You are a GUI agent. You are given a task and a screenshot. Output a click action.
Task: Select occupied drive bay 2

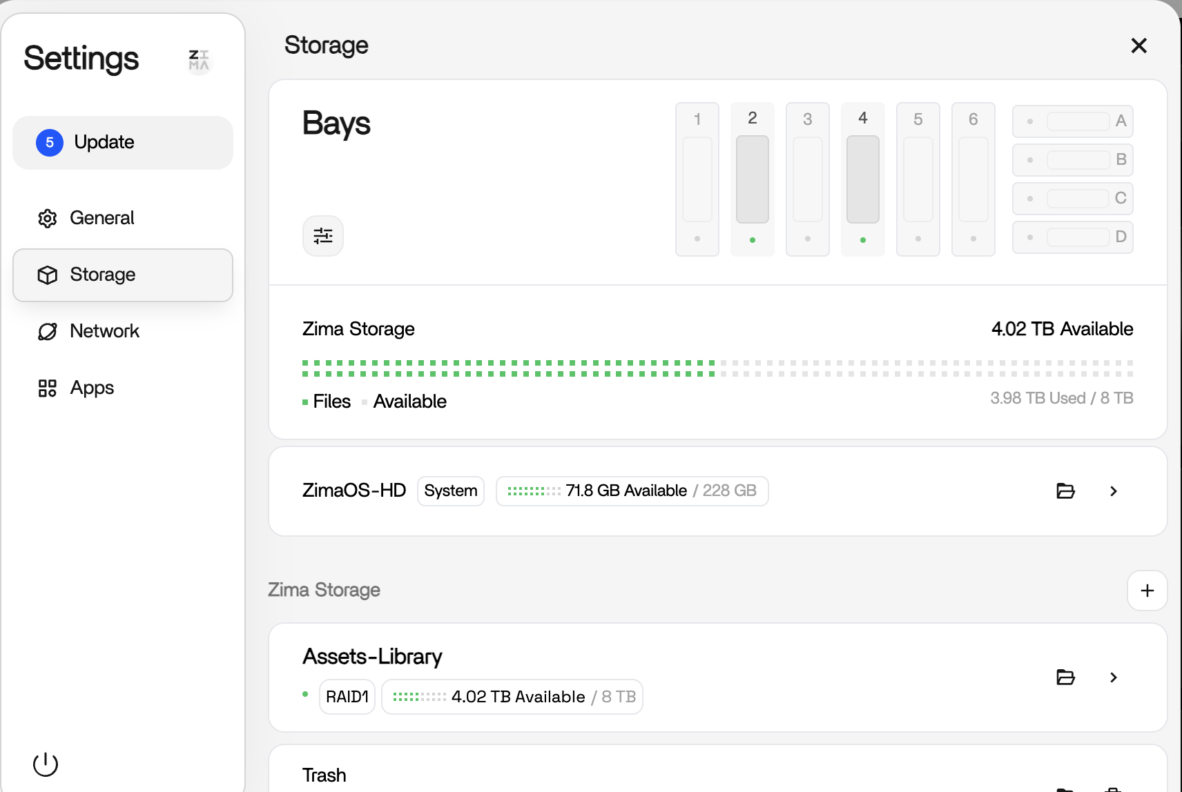coord(752,179)
